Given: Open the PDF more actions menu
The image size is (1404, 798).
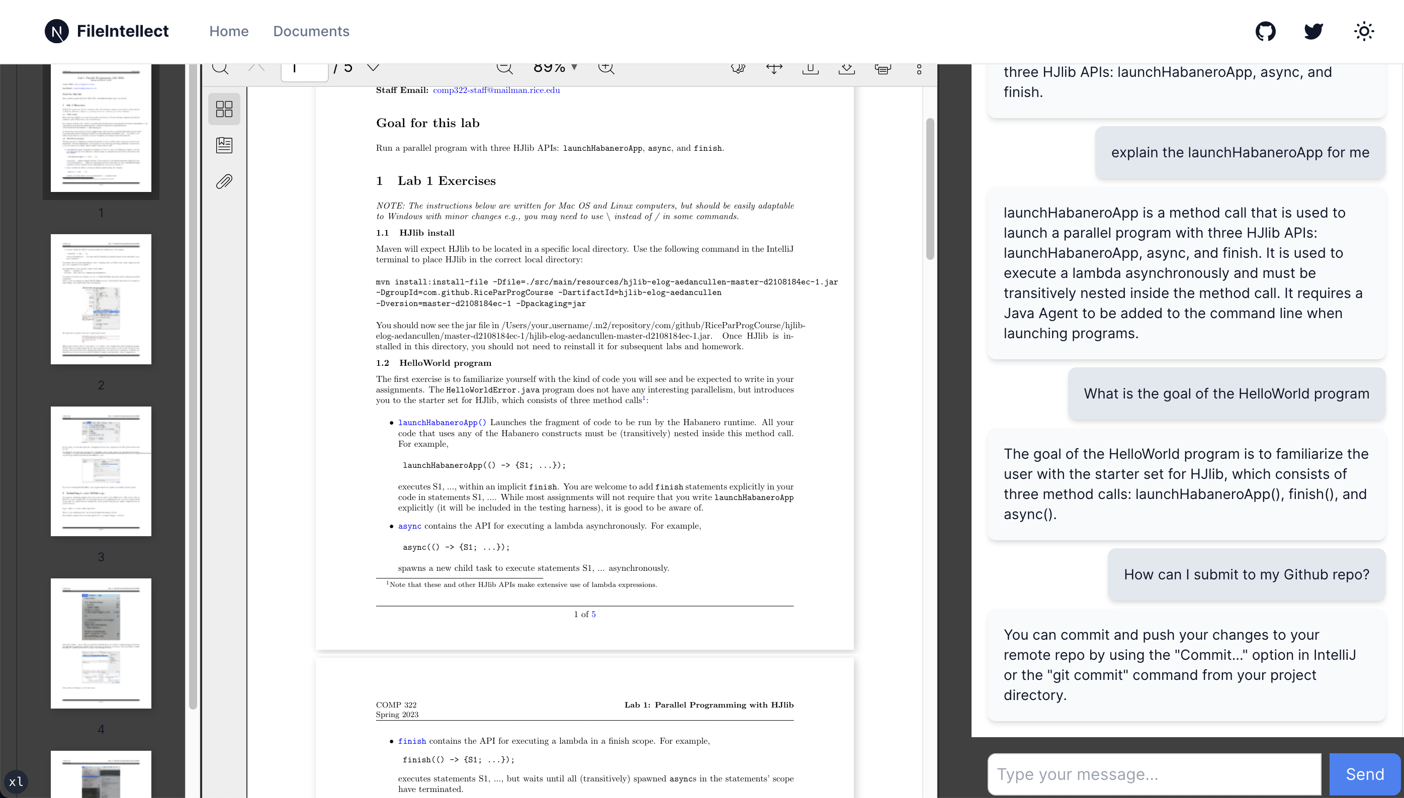Looking at the screenshot, I should tap(919, 69).
